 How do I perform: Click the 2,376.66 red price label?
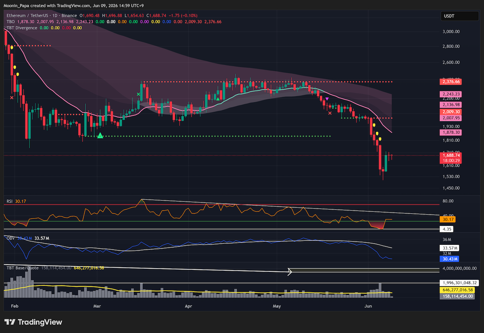point(451,82)
